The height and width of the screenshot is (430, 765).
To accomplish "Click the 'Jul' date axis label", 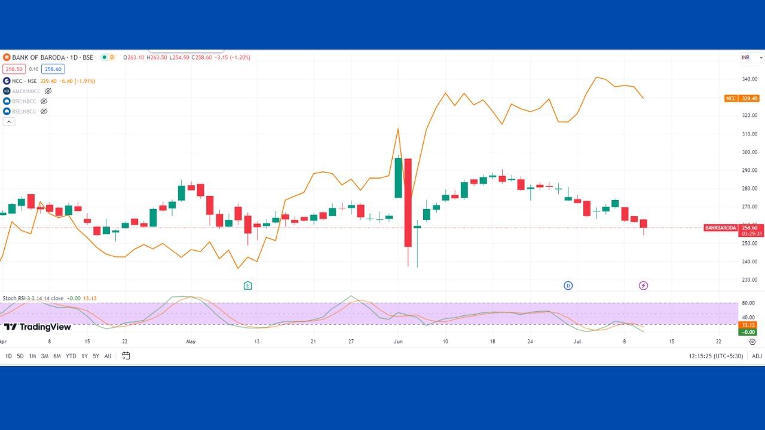I will pyautogui.click(x=577, y=342).
